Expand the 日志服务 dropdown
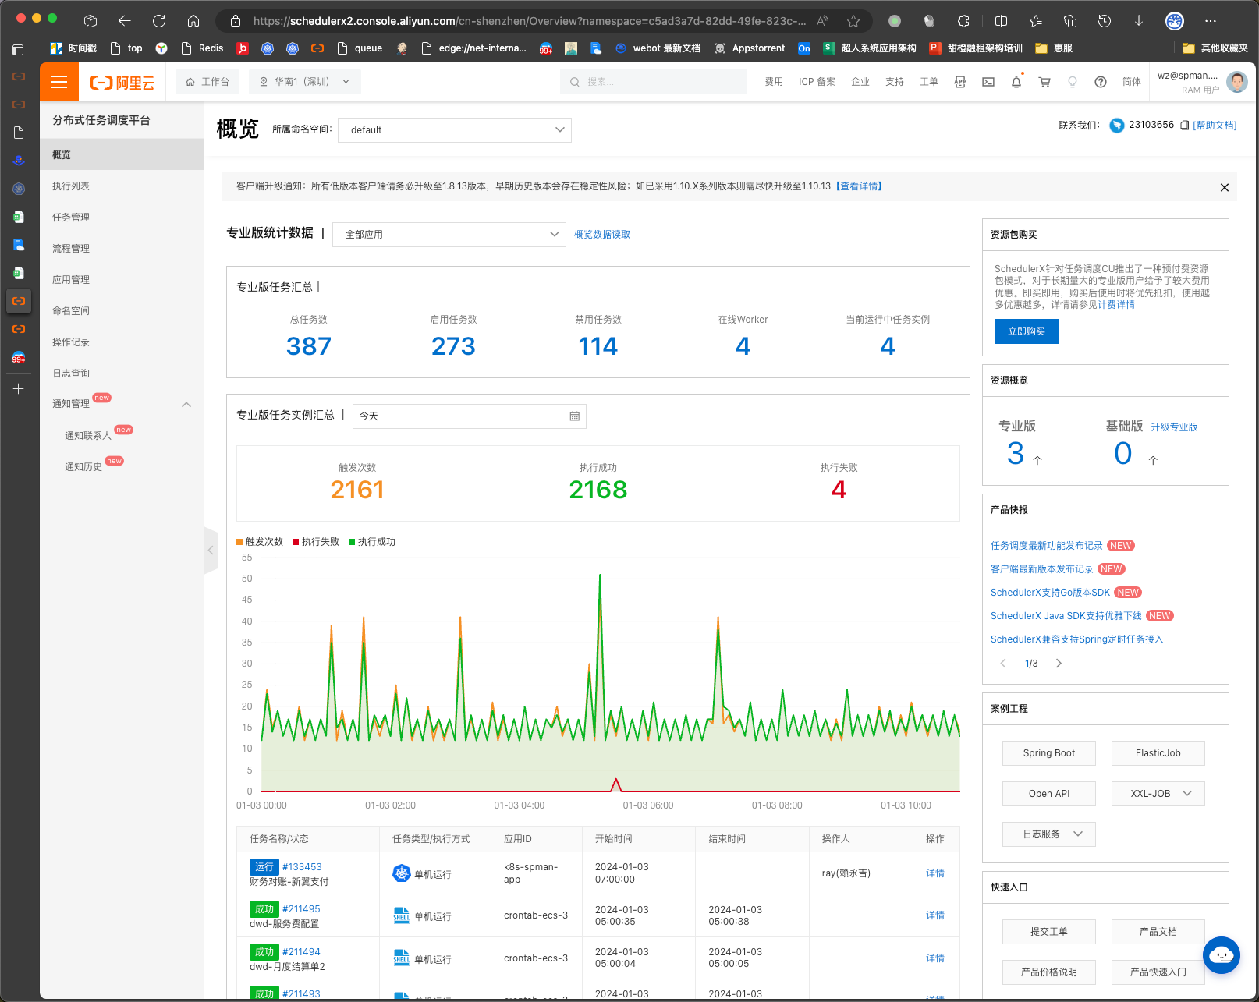 click(x=1049, y=834)
